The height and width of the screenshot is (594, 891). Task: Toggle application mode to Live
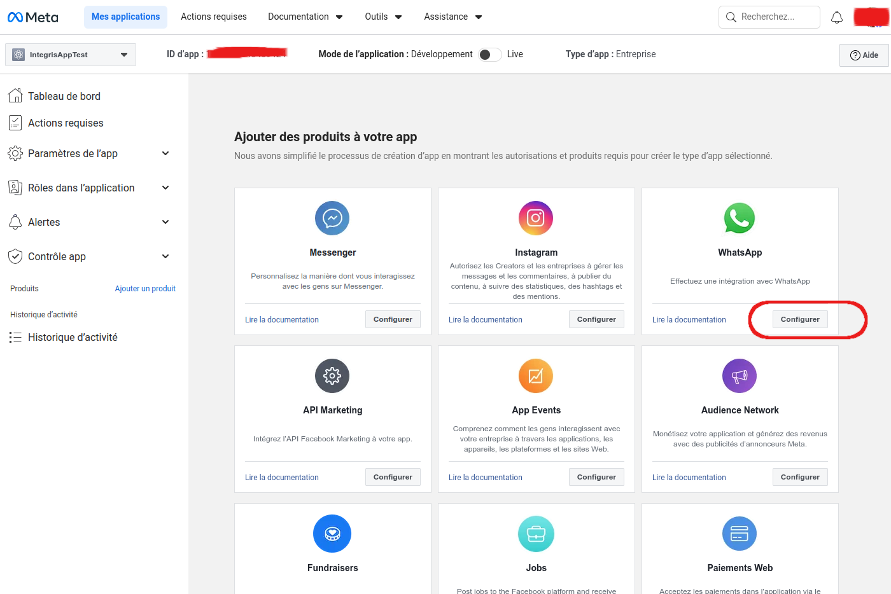490,55
